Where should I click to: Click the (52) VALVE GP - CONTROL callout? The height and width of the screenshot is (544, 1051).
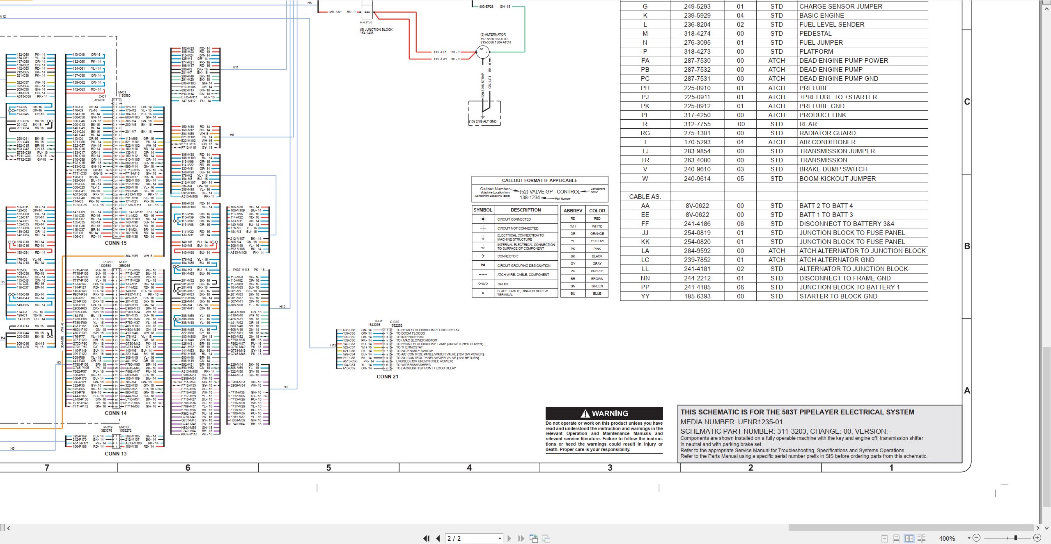[x=550, y=191]
